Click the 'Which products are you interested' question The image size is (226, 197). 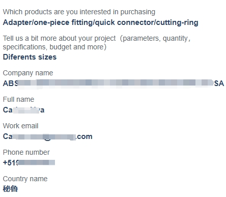79,12
